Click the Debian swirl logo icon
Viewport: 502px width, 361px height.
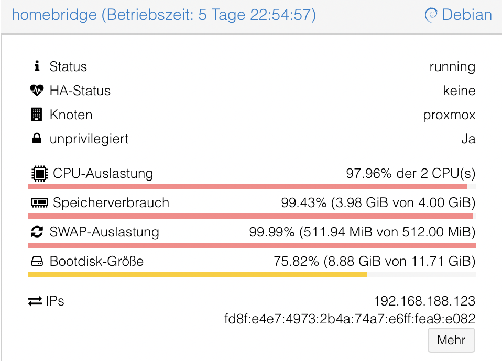tap(431, 15)
